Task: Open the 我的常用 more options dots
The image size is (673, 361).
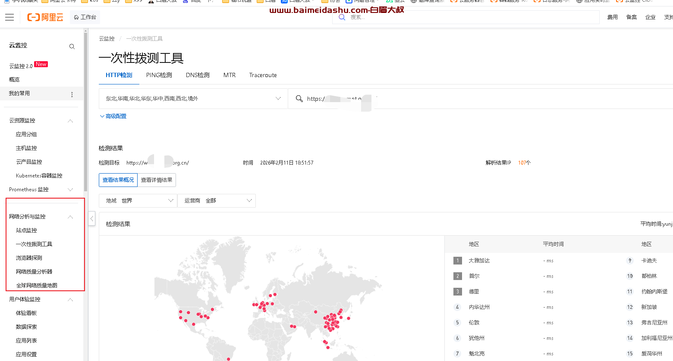Action: pyautogui.click(x=72, y=94)
